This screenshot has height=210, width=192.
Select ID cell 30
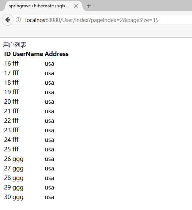pyautogui.click(x=7, y=197)
